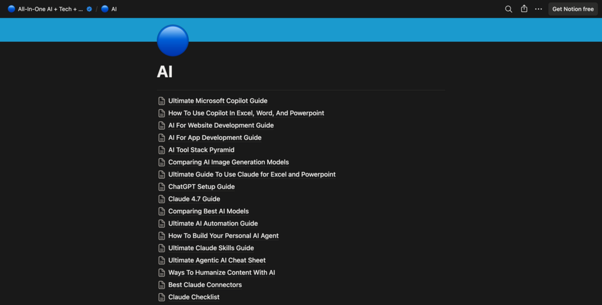This screenshot has width=602, height=305.
Task: Open Comparing AI Image Generation Models
Action: tap(228, 162)
